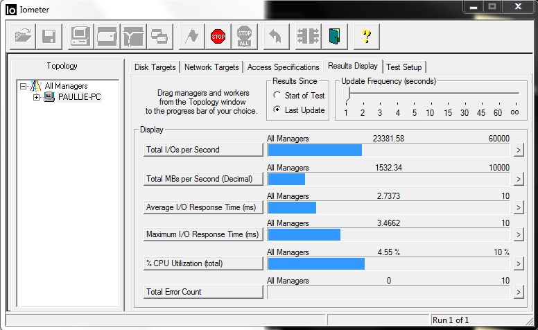538x330 pixels.
Task: Open arrow button beside % CPU Utilization bar
Action: click(518, 264)
